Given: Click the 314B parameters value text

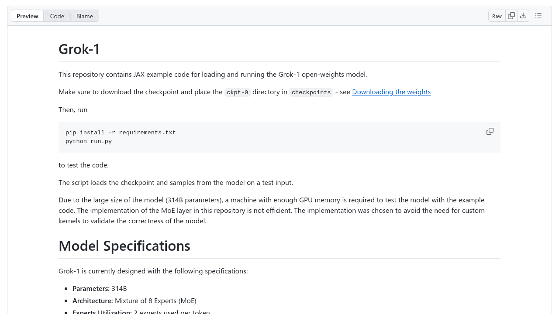Looking at the screenshot, I should click(120, 288).
